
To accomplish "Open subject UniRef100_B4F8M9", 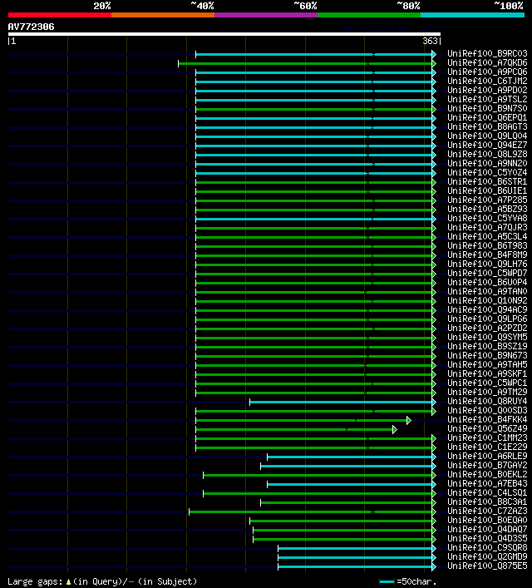I will [487, 255].
